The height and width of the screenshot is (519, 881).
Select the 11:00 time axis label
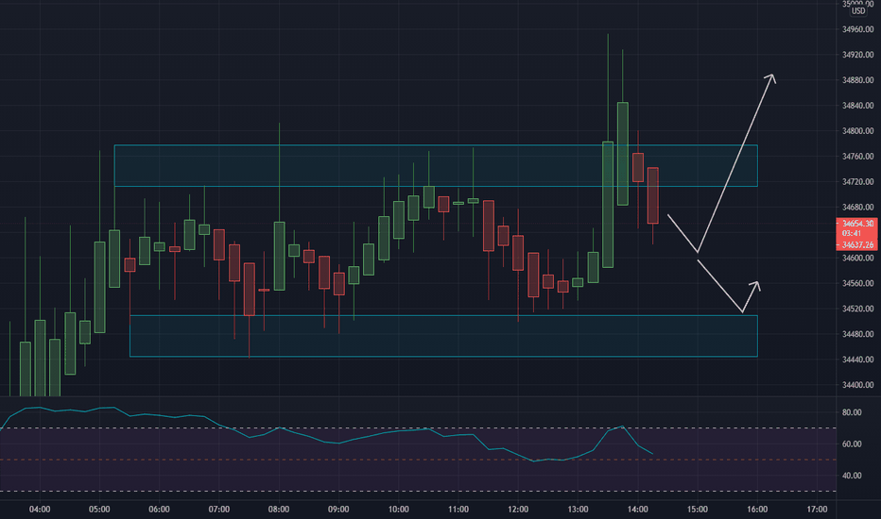[x=458, y=510]
